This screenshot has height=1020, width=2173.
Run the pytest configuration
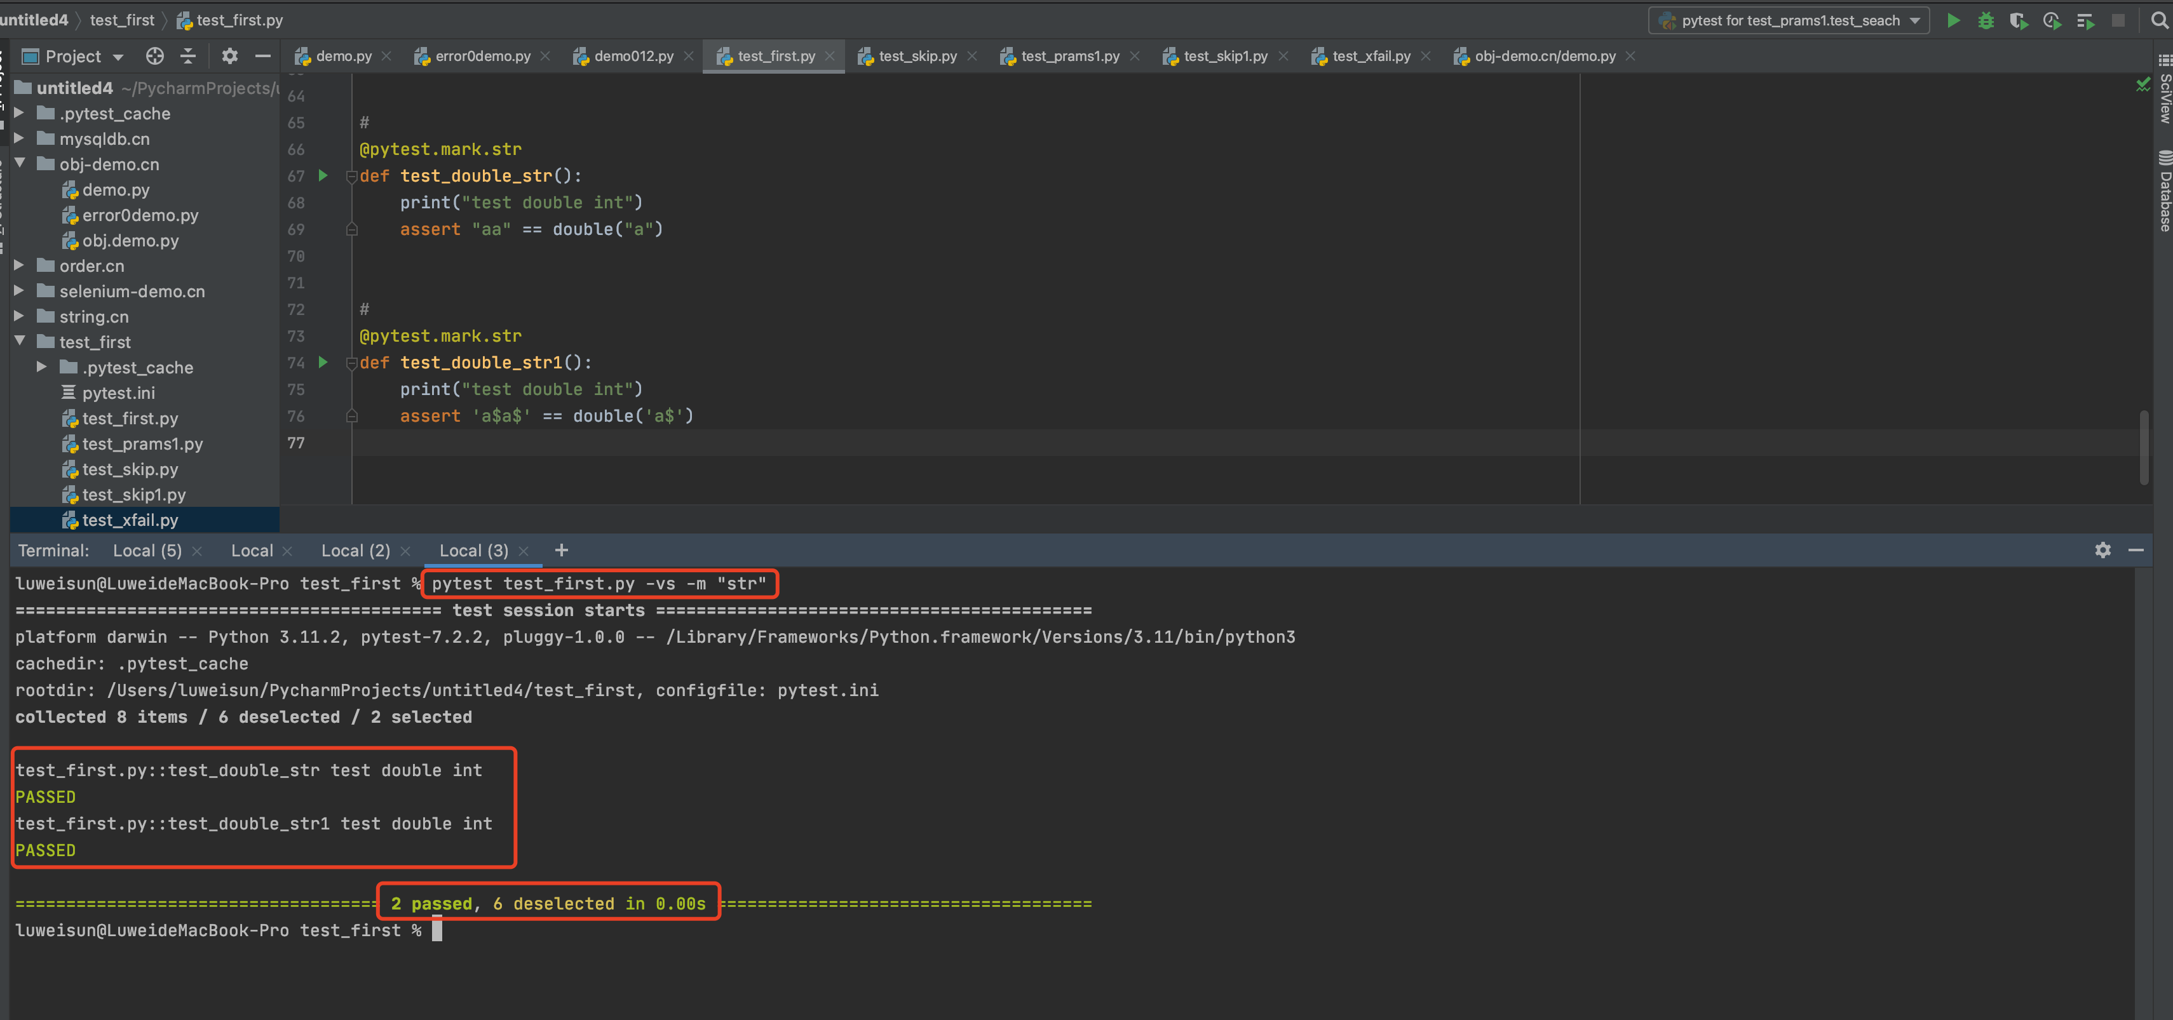(1953, 20)
